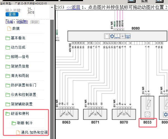This screenshot has width=168, height=139.
Task: Click the sunshine sensor symbol in component 8033
Action: [147, 115]
